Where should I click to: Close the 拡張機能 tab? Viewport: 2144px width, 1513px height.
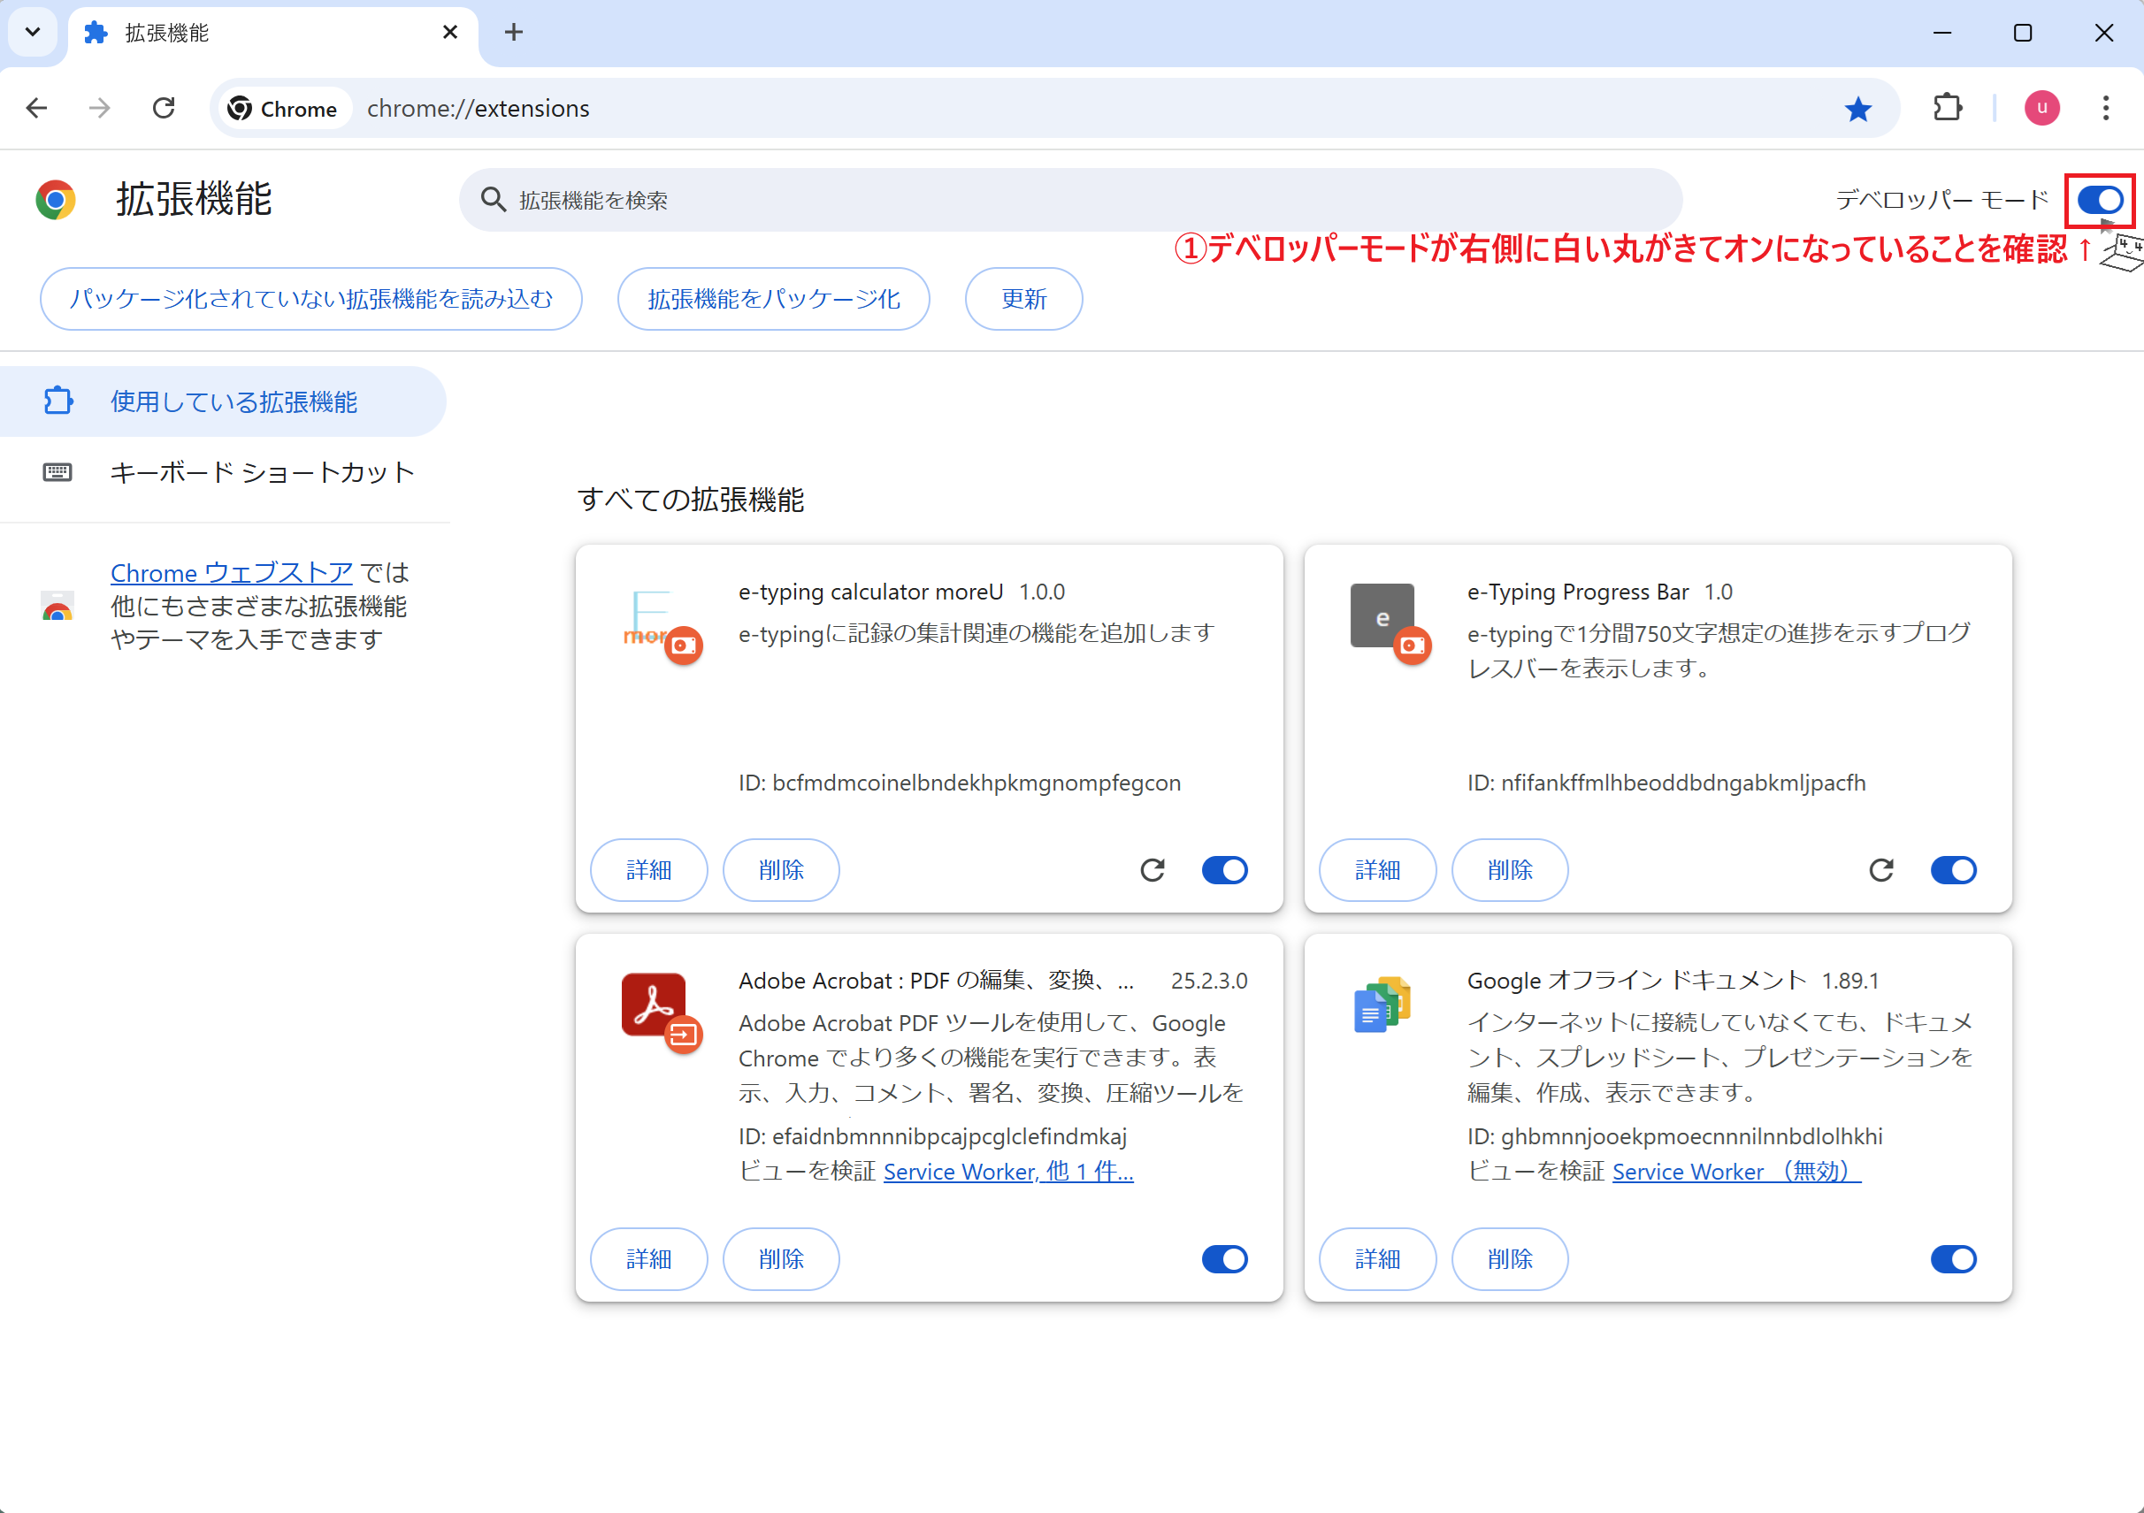coord(450,33)
